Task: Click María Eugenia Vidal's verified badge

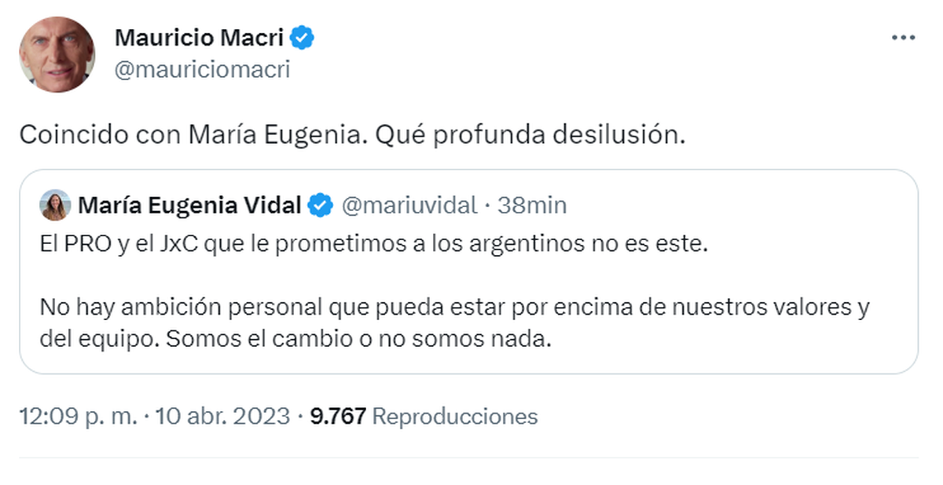Action: coord(320,206)
